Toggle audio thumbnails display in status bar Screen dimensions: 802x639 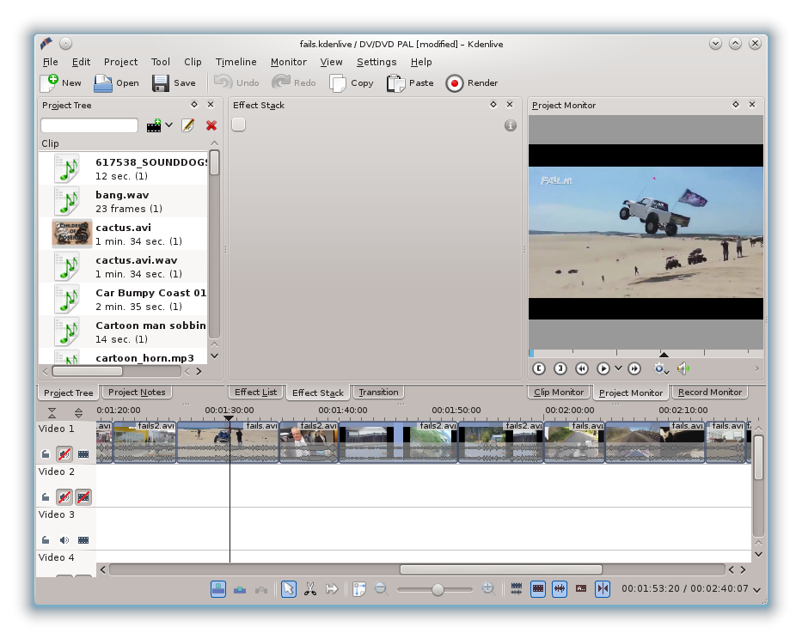pos(560,589)
